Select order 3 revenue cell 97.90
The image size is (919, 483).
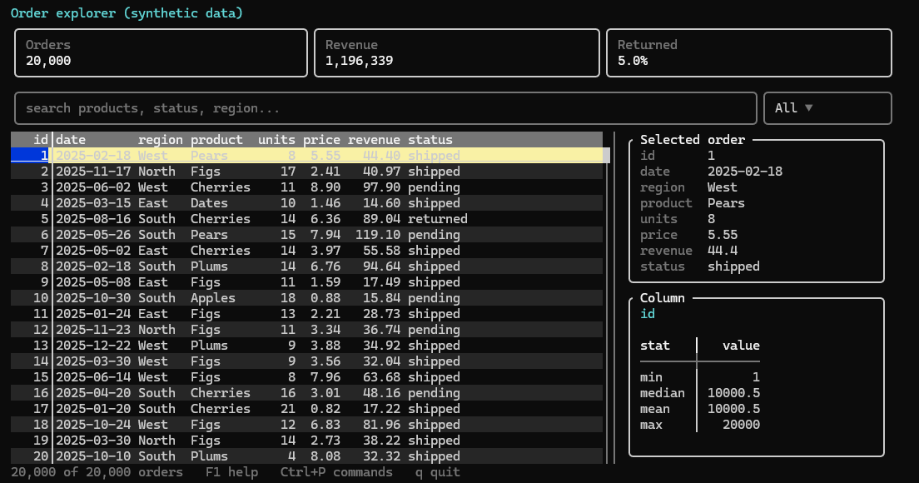click(381, 187)
